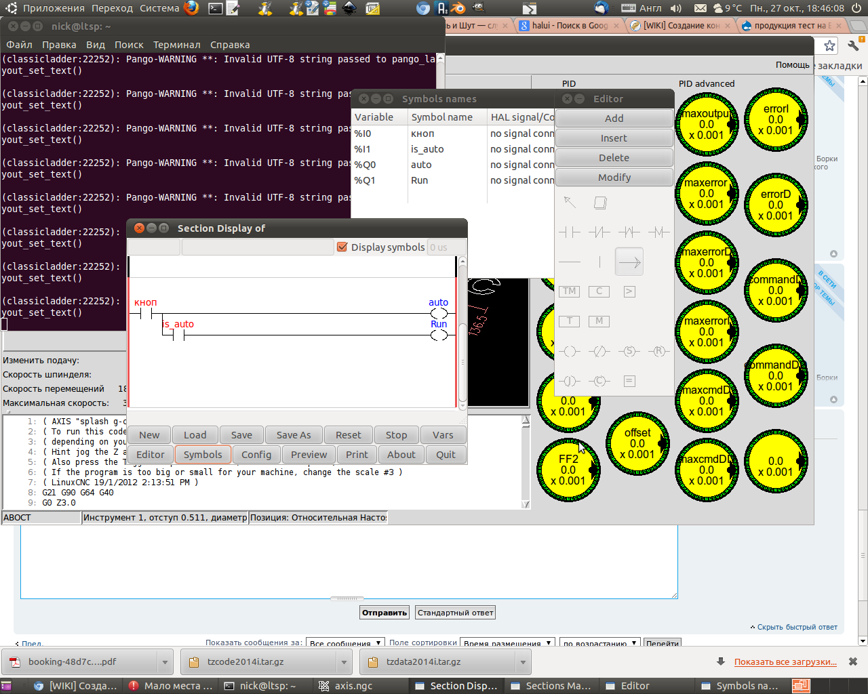Pick the eraser tool in Editor palette
Screen dimensions: 868x694
pos(599,203)
